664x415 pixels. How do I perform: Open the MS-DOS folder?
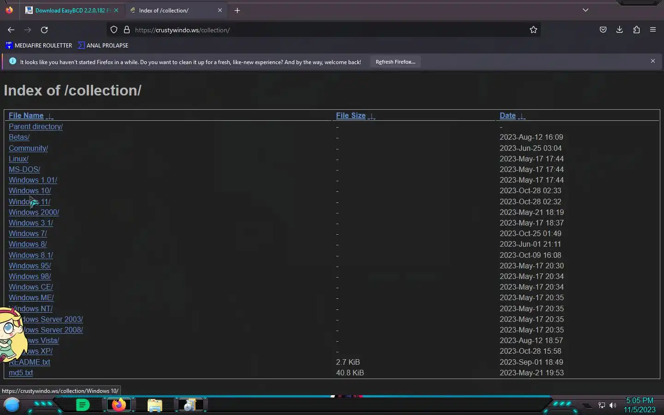[x=24, y=169]
